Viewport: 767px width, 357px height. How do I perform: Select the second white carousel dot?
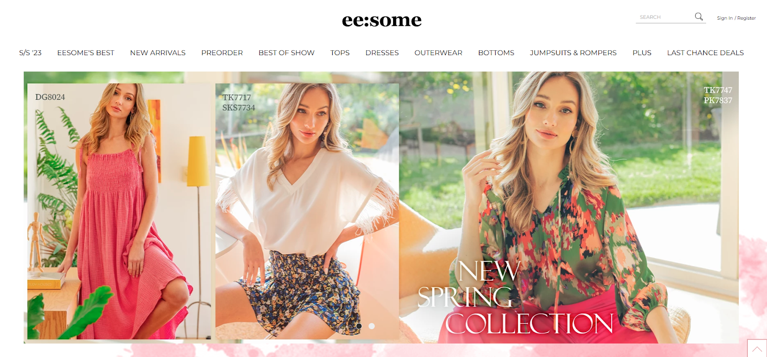[372, 326]
